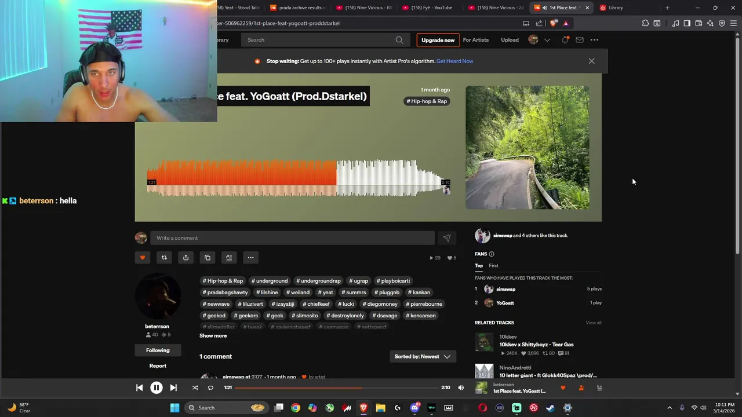Open simswap in the top fans list
Image resolution: width=742 pixels, height=417 pixels.
pyautogui.click(x=505, y=289)
